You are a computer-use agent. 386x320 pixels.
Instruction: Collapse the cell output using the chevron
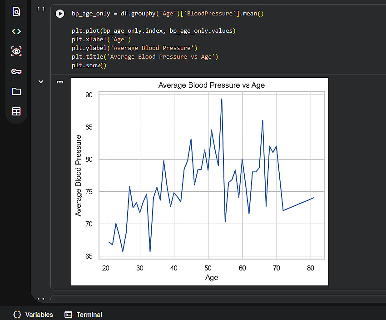click(x=41, y=82)
